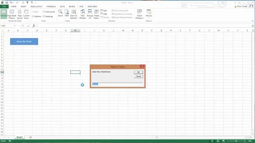255x143 pixels.
Task: Click the Split window option
Action: [x=104, y=11]
